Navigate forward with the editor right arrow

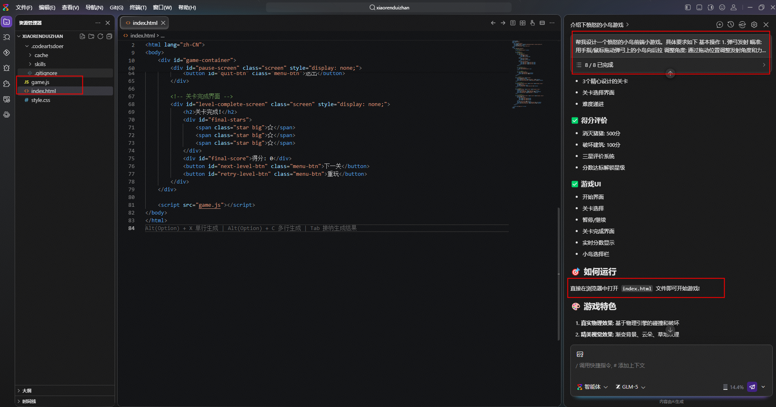(x=503, y=23)
